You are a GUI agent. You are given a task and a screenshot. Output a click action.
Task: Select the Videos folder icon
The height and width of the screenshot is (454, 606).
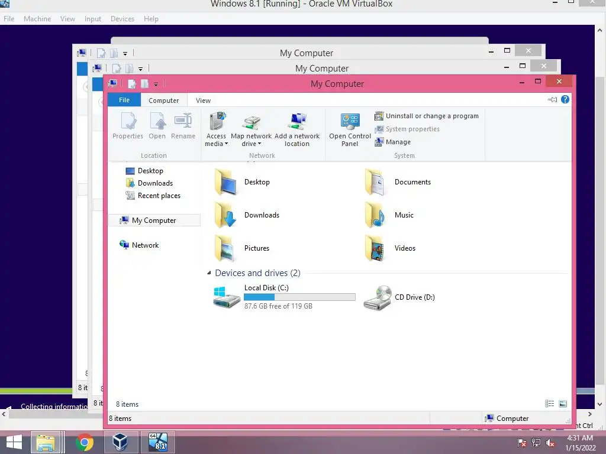(375, 248)
